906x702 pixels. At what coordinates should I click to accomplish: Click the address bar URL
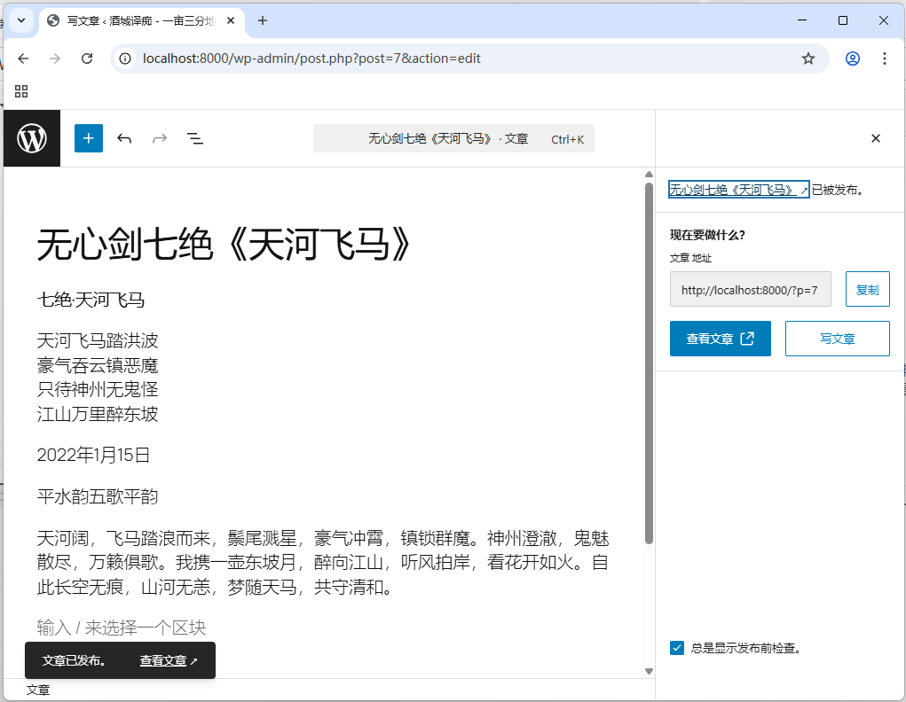pyautogui.click(x=311, y=58)
